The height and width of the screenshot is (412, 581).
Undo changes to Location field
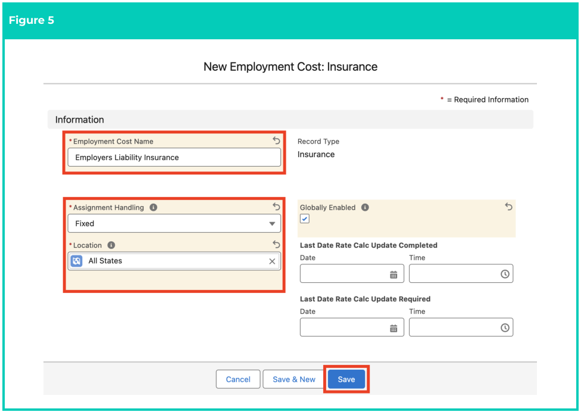click(276, 244)
